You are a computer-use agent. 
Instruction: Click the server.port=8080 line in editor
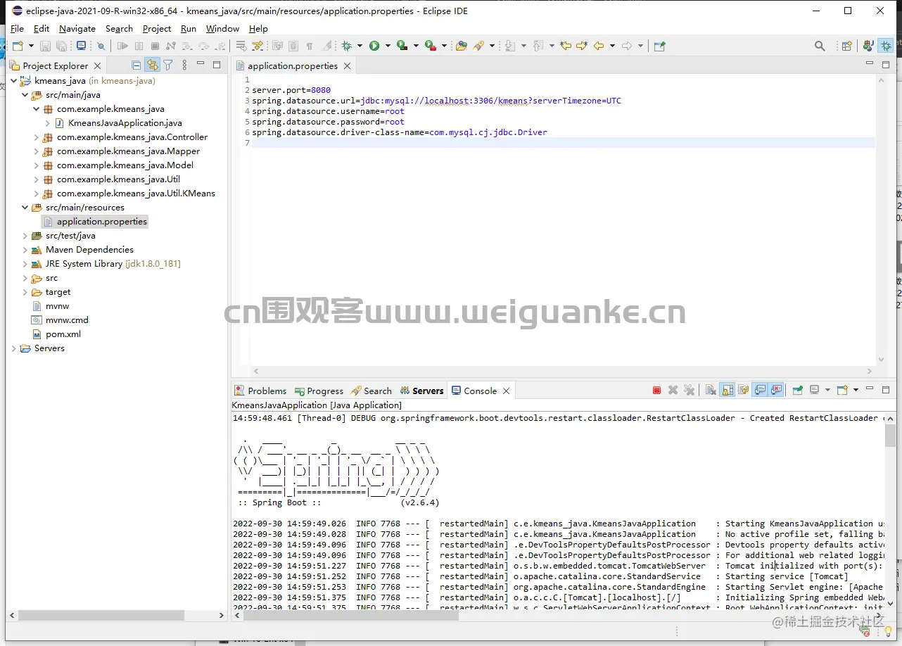pyautogui.click(x=291, y=90)
